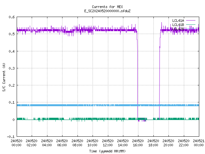Click the 0.1 y-axis tick label
This screenshot has height=154, width=205.
(12, 102)
